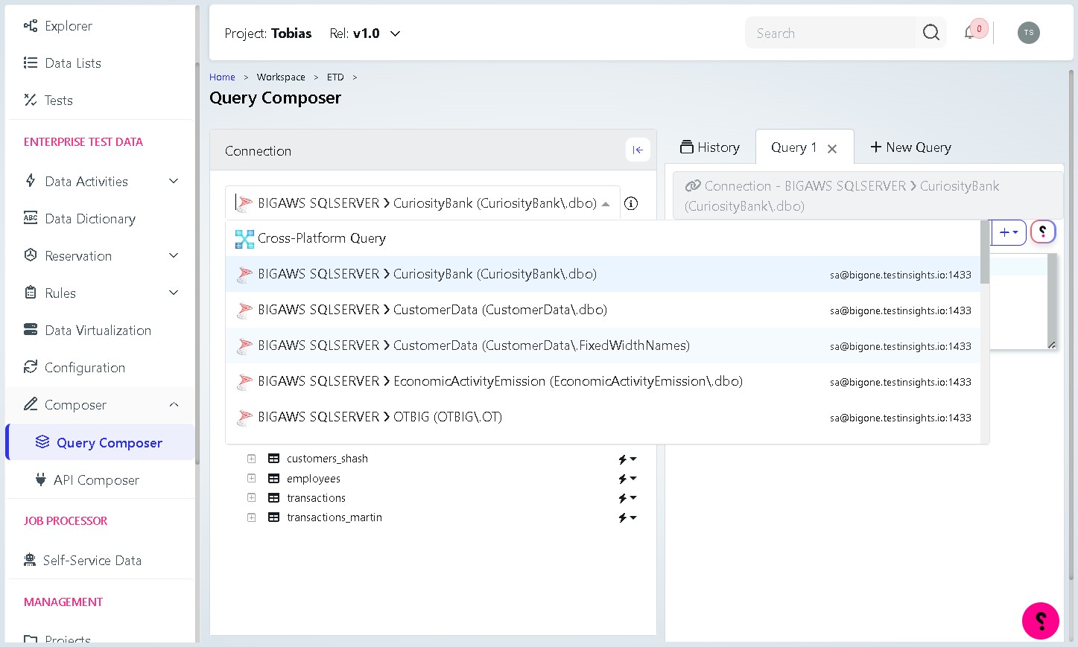Open Data Lists in the sidebar
This screenshot has height=647, width=1078.
(x=63, y=63)
